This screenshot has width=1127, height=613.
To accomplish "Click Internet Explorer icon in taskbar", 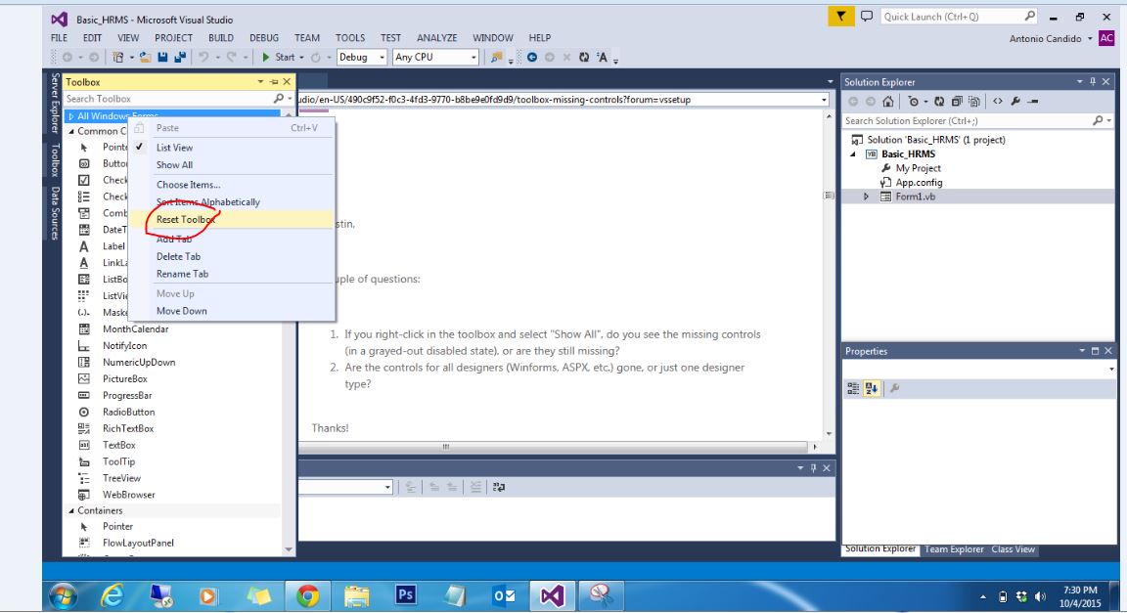I will pyautogui.click(x=113, y=595).
